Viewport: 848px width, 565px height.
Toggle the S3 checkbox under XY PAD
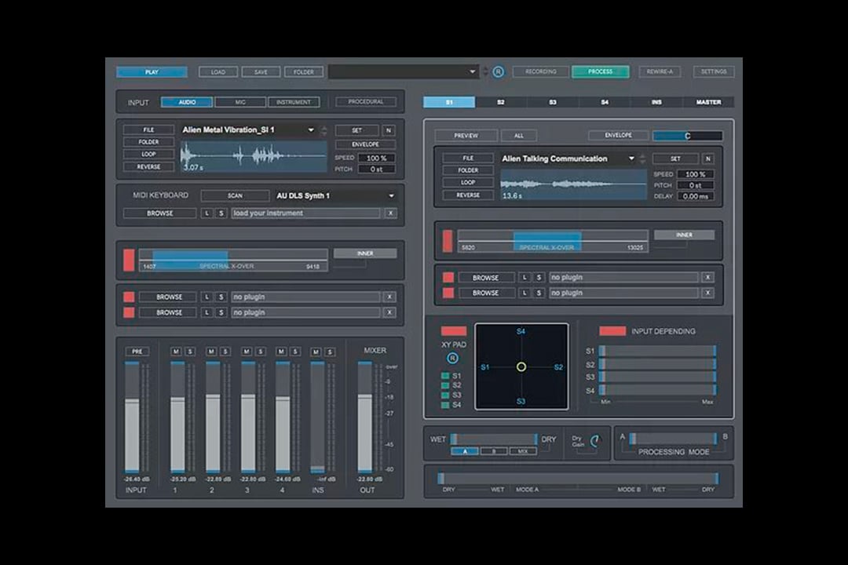445,395
